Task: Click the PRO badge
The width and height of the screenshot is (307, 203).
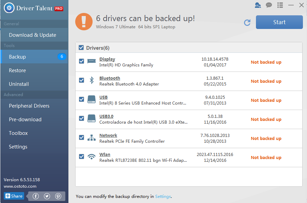Action: click(x=59, y=9)
